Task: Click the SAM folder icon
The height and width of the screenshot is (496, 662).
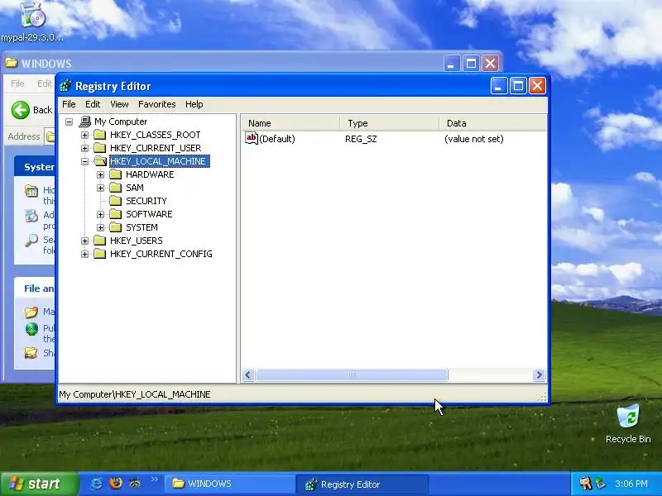Action: (115, 188)
